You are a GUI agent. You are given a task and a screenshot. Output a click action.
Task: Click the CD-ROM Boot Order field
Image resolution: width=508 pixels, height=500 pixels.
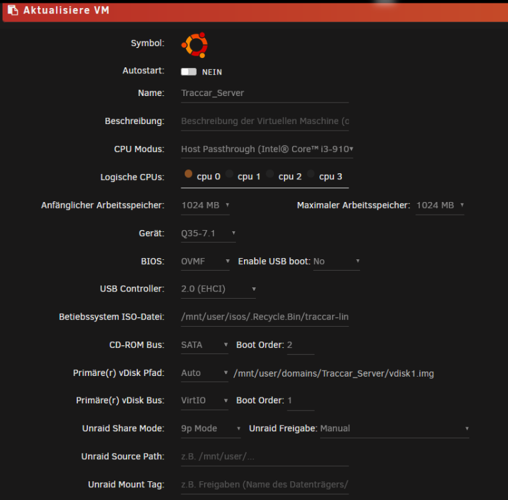[301, 345]
